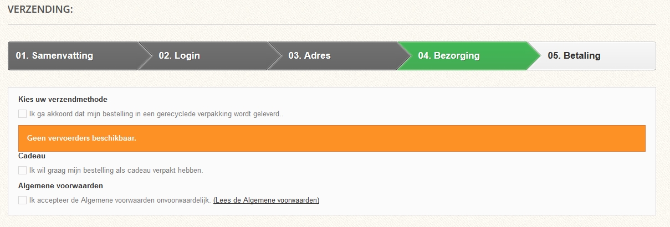Enable the gift wrapping checkbox
670x227 pixels.
coord(22,170)
